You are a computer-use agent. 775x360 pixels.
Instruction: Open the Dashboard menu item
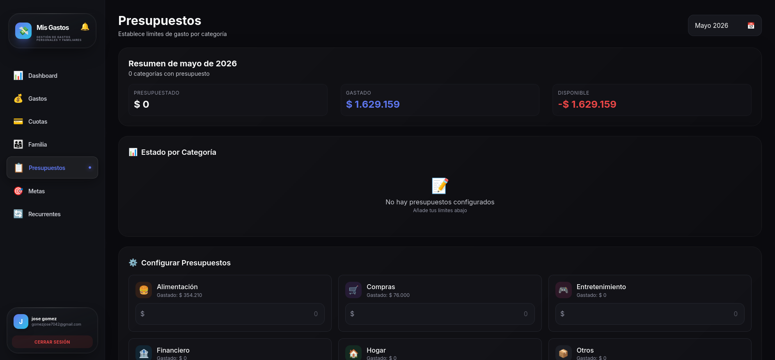pyautogui.click(x=52, y=76)
